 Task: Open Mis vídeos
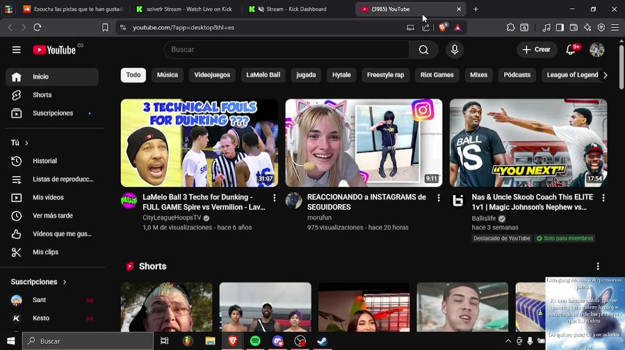pos(53,197)
